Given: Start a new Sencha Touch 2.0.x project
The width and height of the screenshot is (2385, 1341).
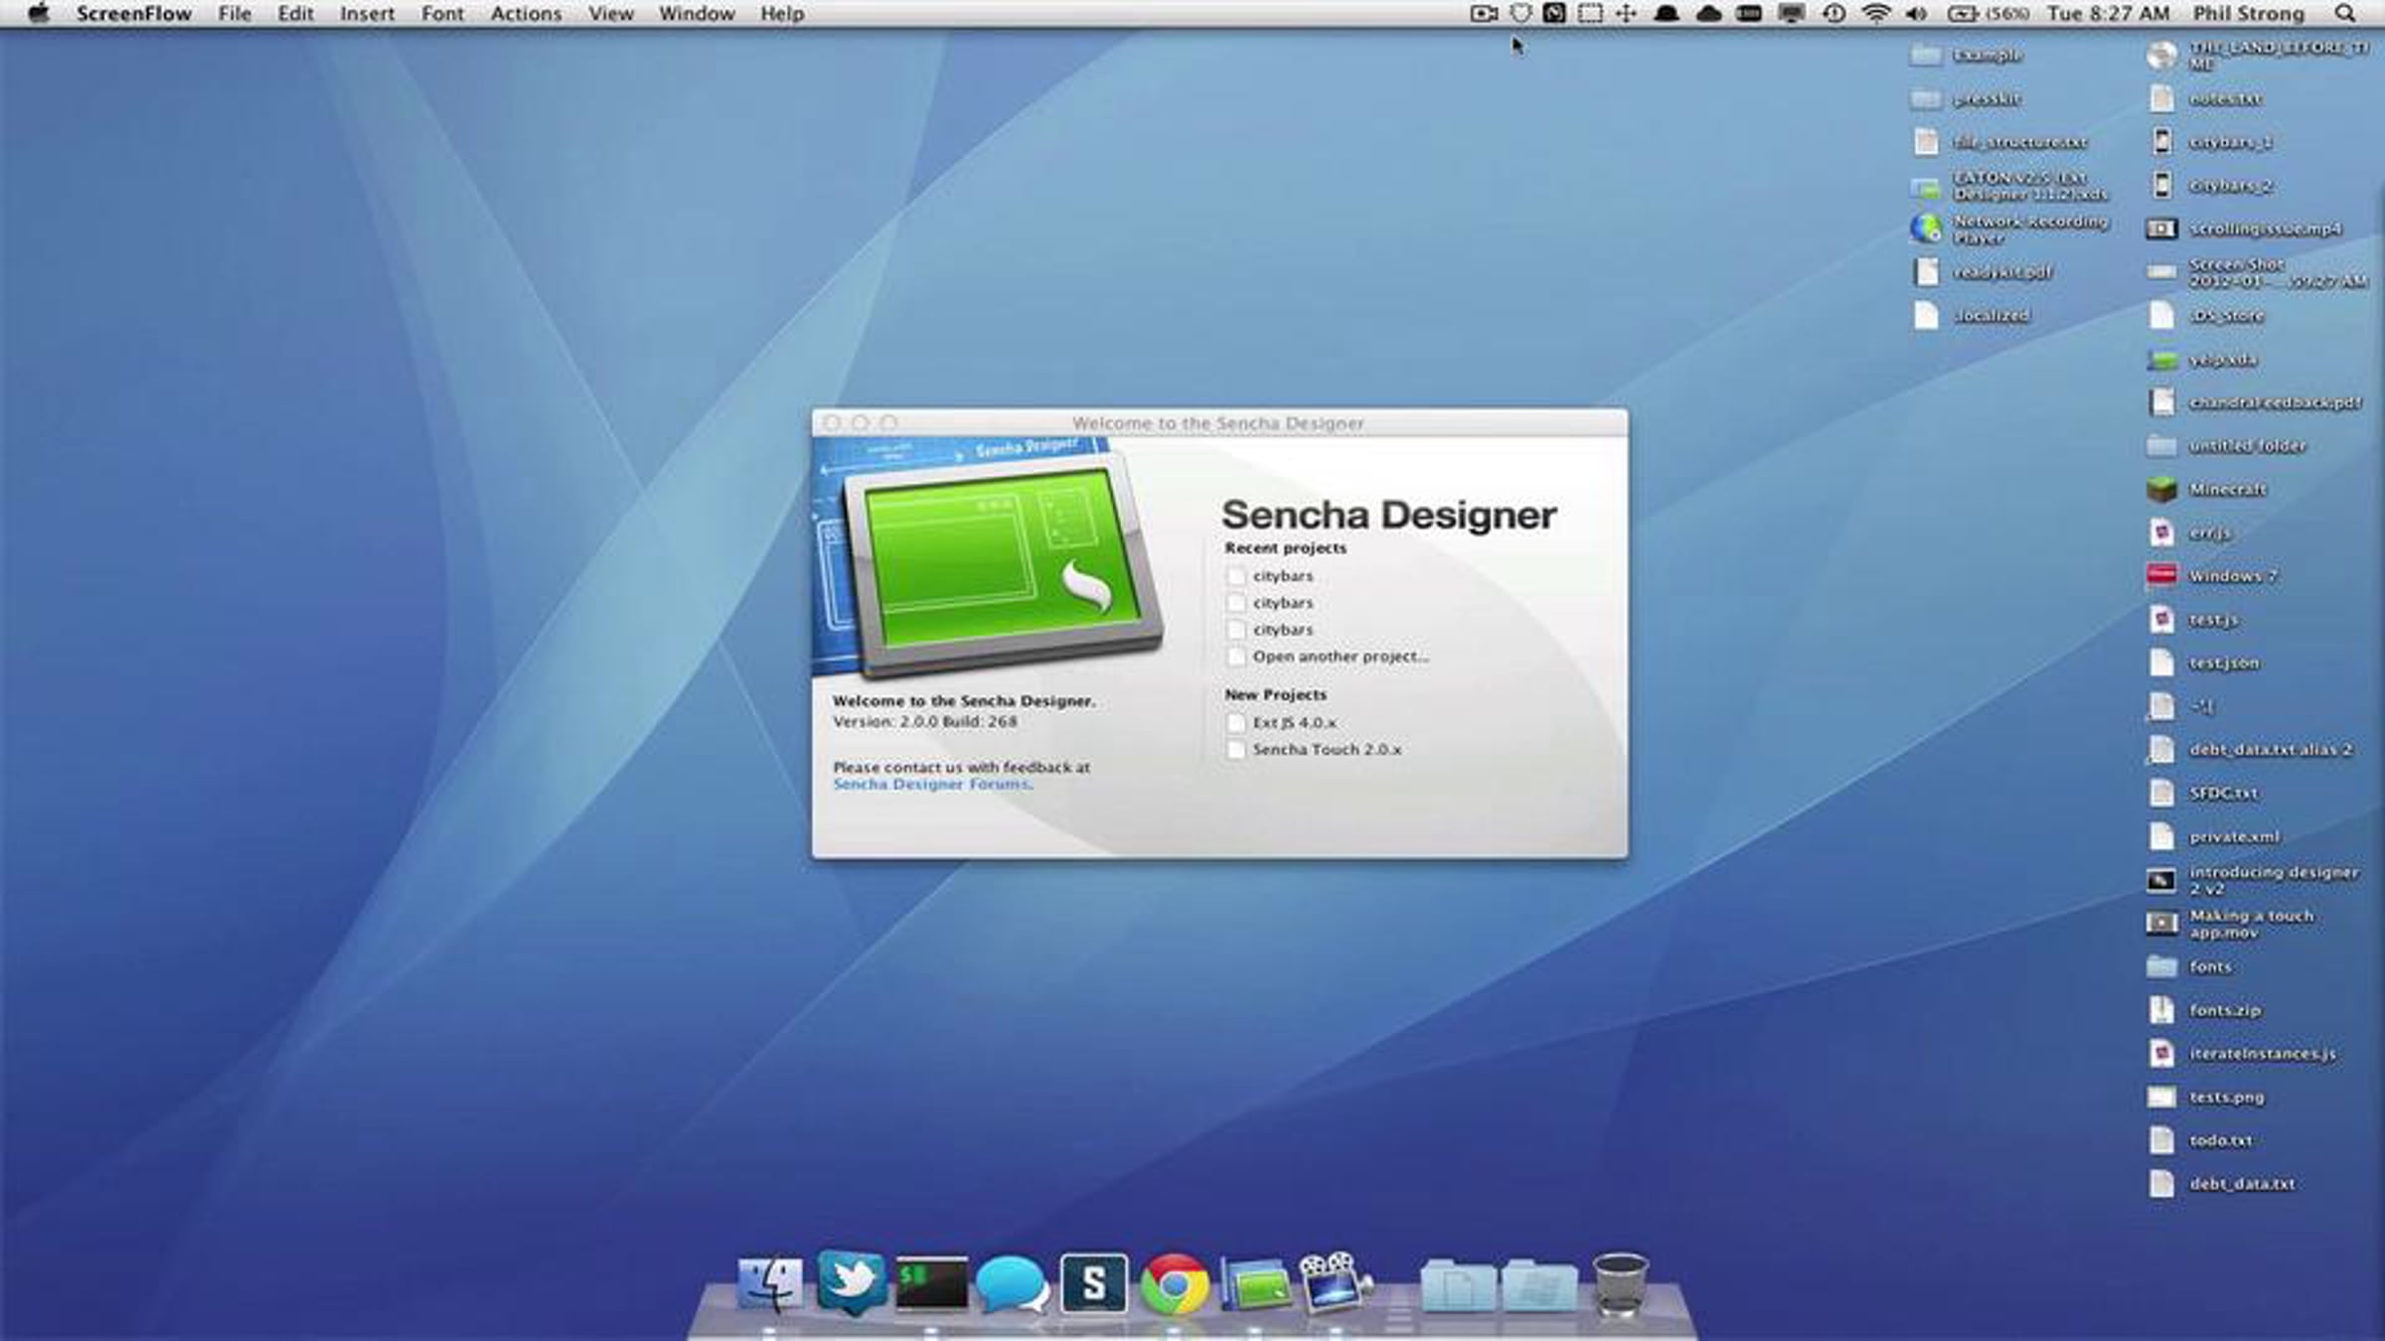Looking at the screenshot, I should [1327, 750].
